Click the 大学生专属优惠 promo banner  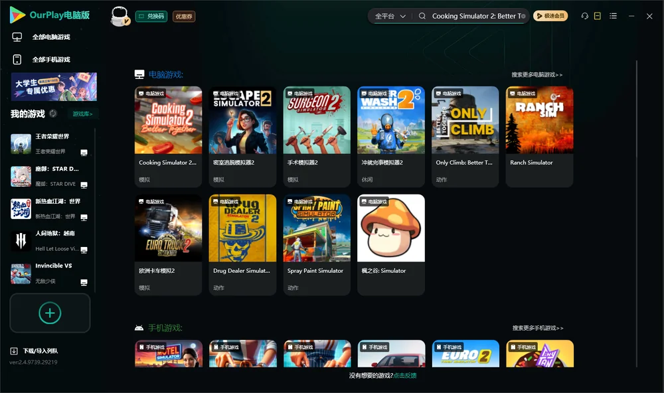click(54, 86)
